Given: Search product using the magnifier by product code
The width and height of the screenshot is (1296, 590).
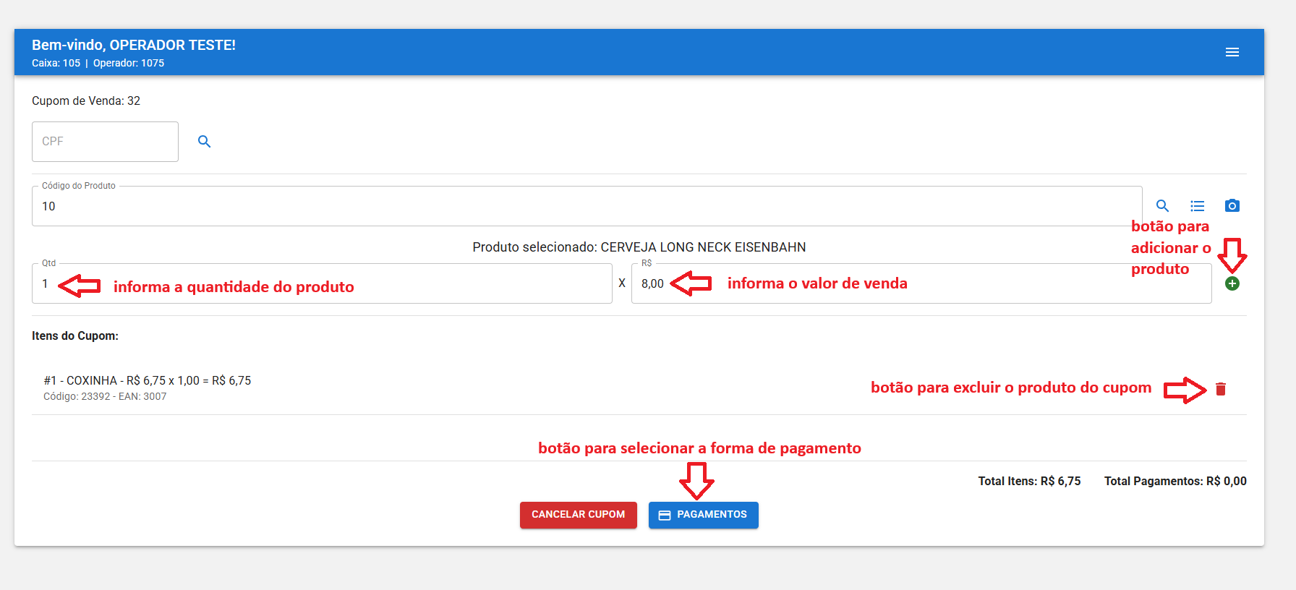Looking at the screenshot, I should [1162, 206].
